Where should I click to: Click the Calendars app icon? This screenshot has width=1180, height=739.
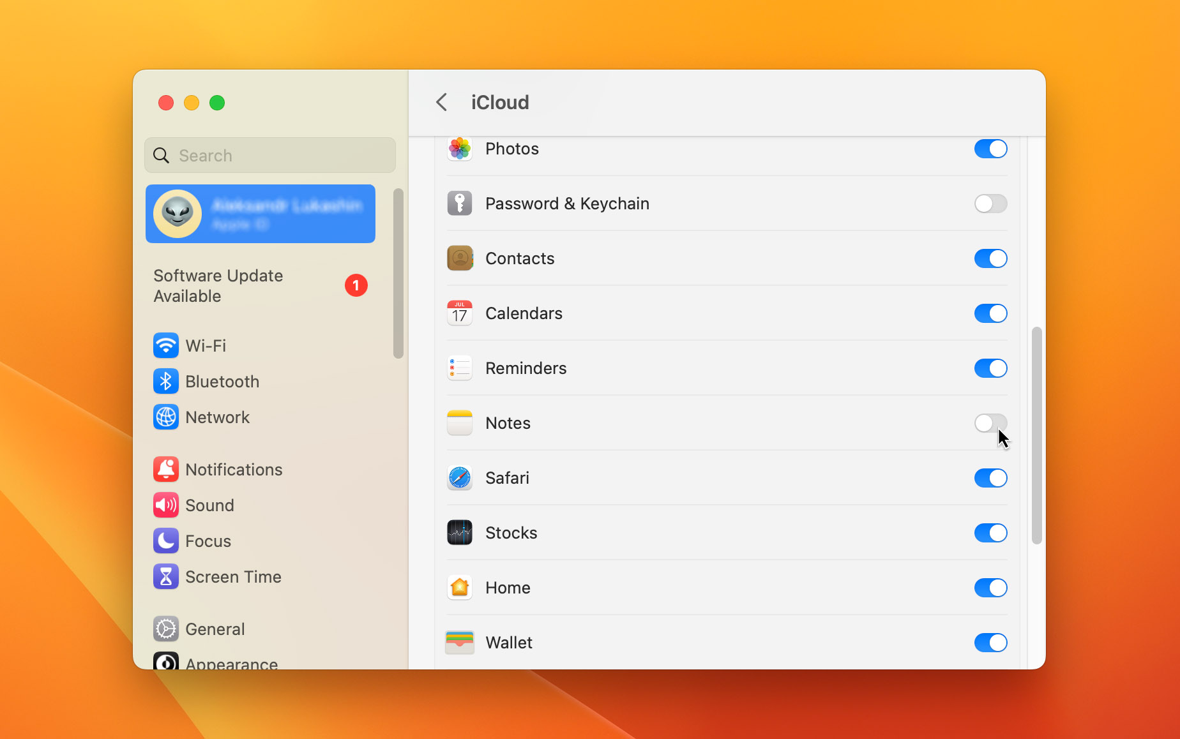(x=460, y=313)
